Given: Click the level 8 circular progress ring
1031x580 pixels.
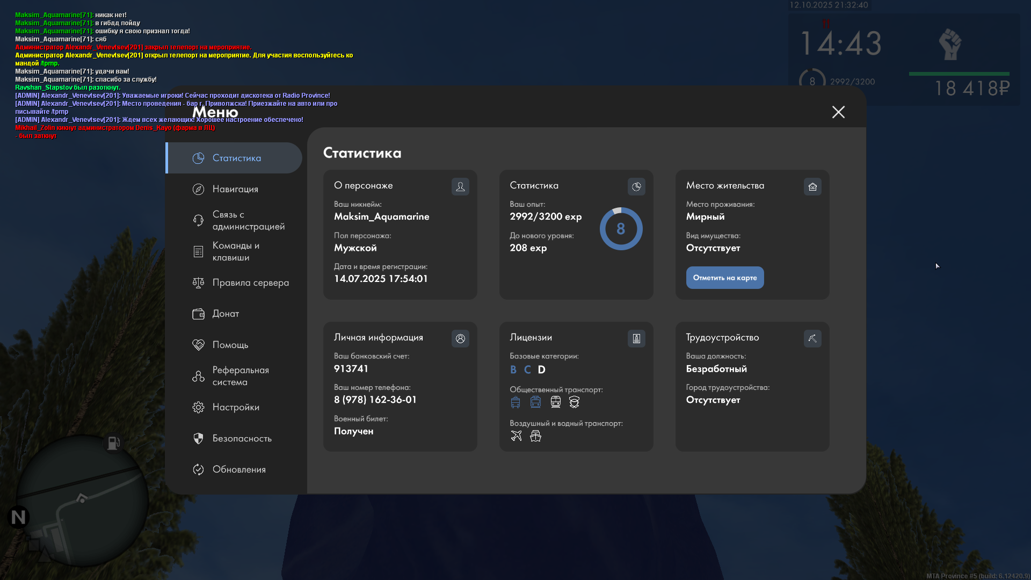Looking at the screenshot, I should click(x=621, y=229).
